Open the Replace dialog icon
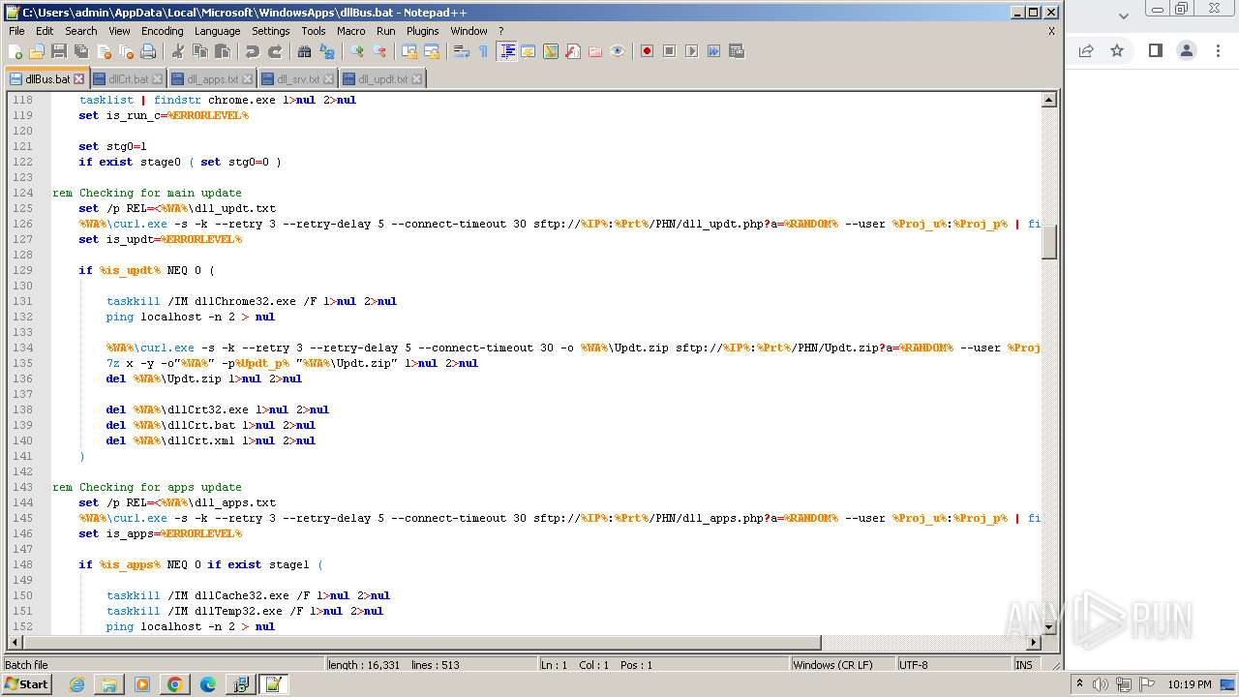Image resolution: width=1239 pixels, height=697 pixels. tap(326, 51)
